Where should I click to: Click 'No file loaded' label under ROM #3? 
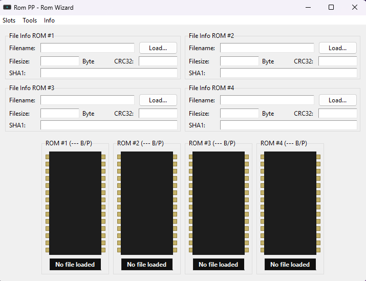tap(219, 265)
